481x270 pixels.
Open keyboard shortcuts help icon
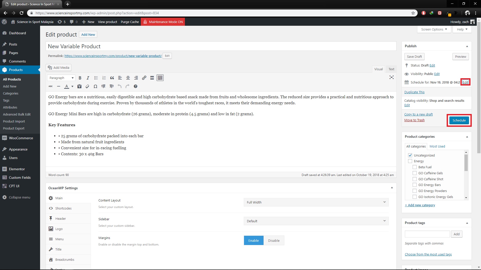(x=136, y=86)
